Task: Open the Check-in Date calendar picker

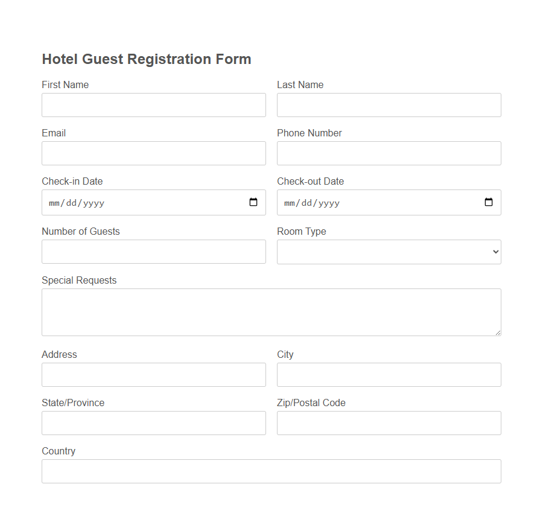Action: pyautogui.click(x=253, y=202)
